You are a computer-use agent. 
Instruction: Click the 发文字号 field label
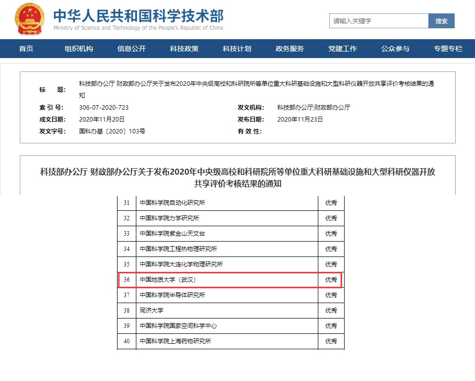tap(53, 131)
